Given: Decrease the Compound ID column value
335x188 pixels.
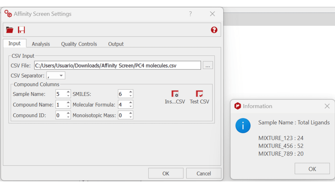Looking at the screenshot, I should (68, 117).
